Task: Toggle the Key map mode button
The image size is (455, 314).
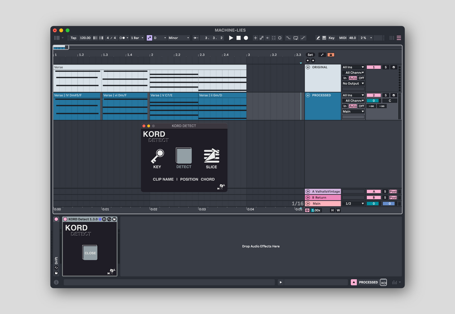Action: [x=332, y=38]
